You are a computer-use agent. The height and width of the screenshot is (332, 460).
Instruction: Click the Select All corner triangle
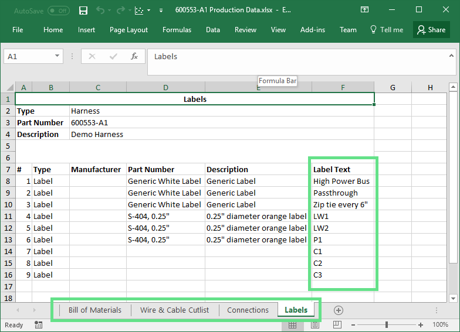pos(9,87)
